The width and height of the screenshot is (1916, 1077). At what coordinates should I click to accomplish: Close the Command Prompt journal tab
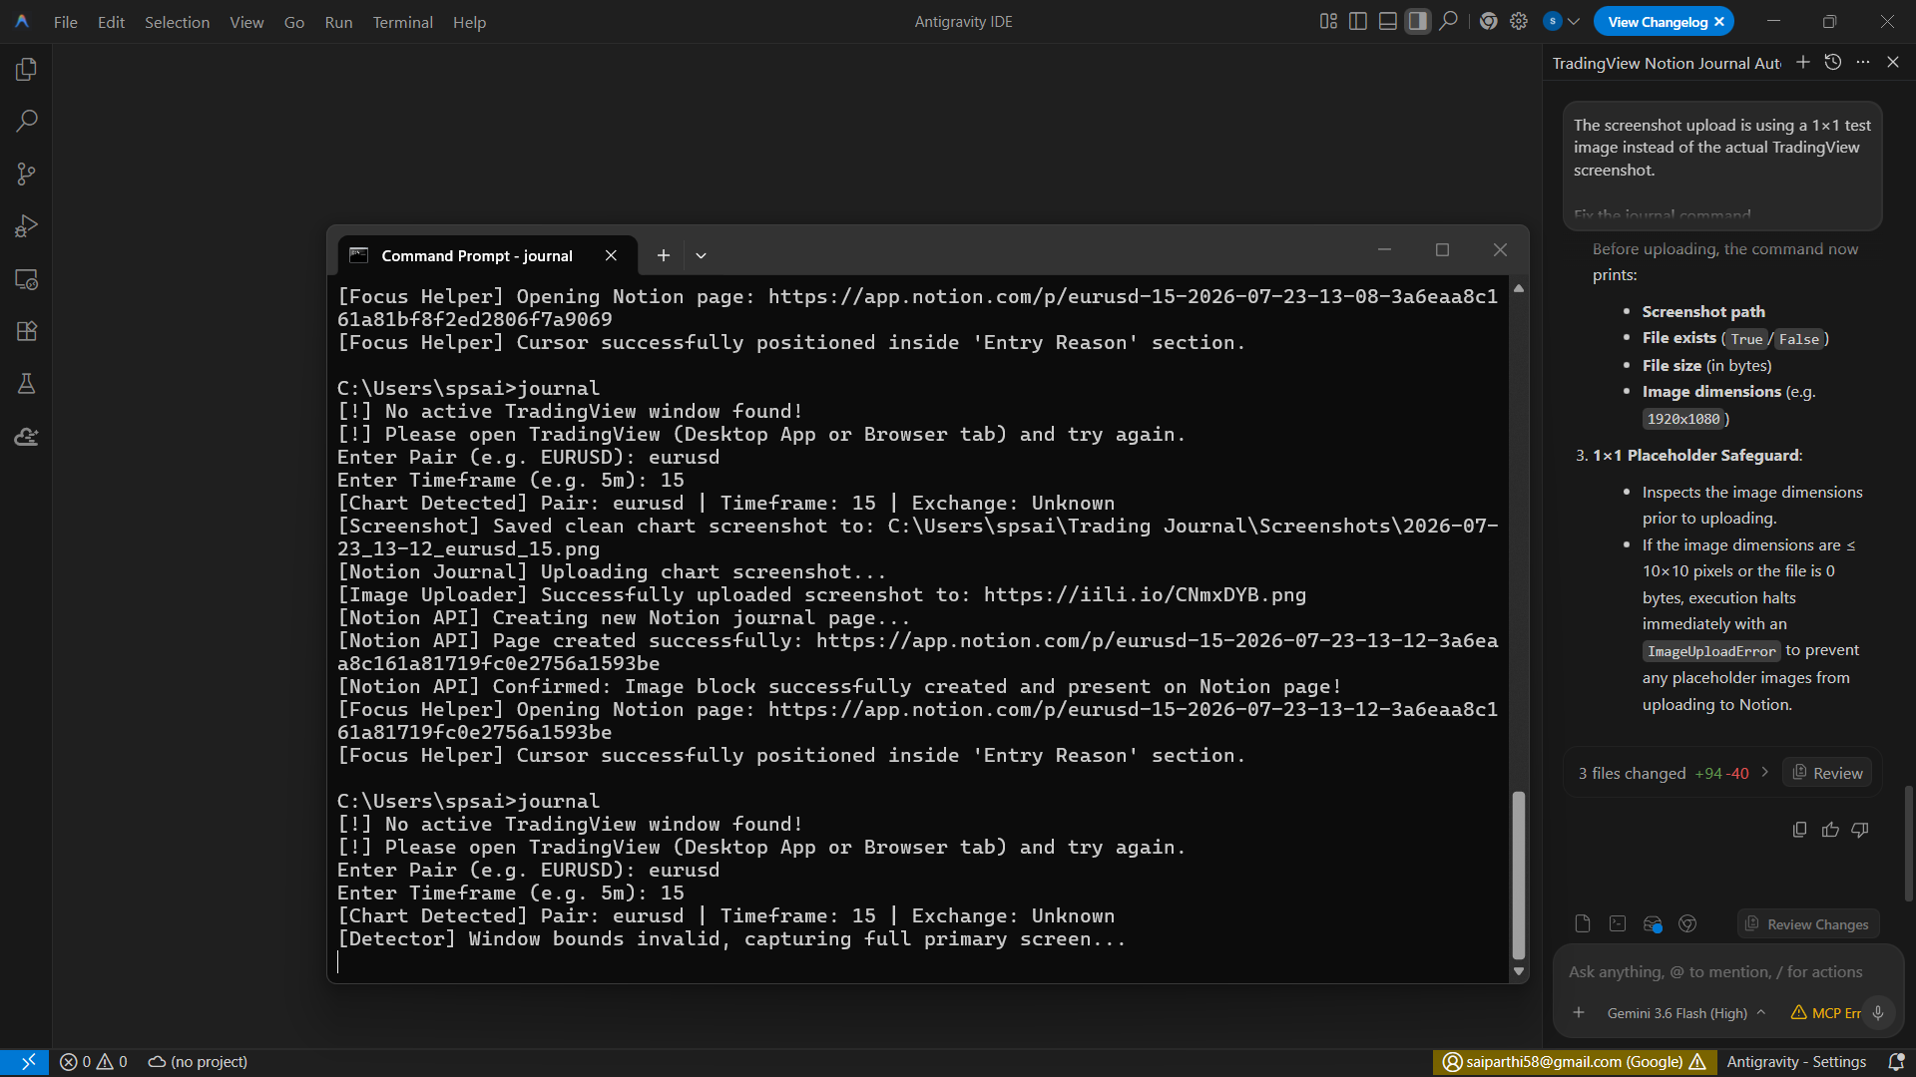[611, 255]
